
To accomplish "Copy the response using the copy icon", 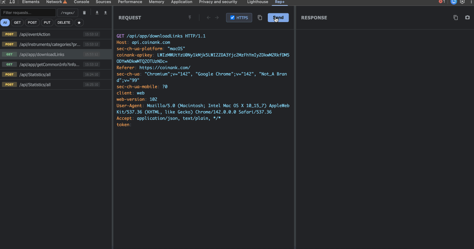I will point(456,18).
